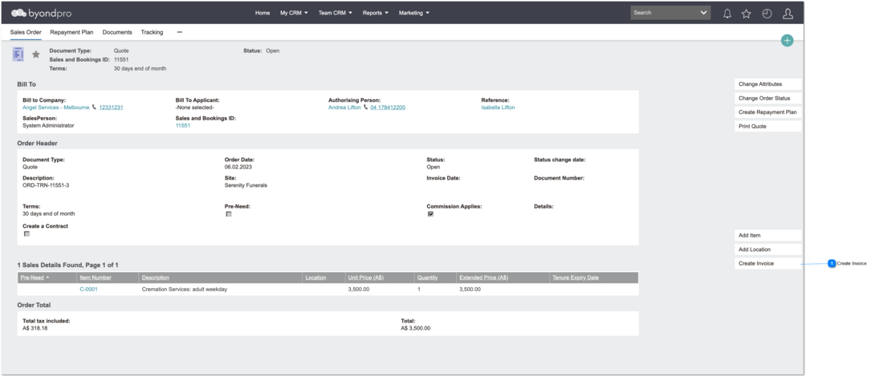The width and height of the screenshot is (871, 377).
Task: Call phone number 12331231
Action: (x=111, y=107)
